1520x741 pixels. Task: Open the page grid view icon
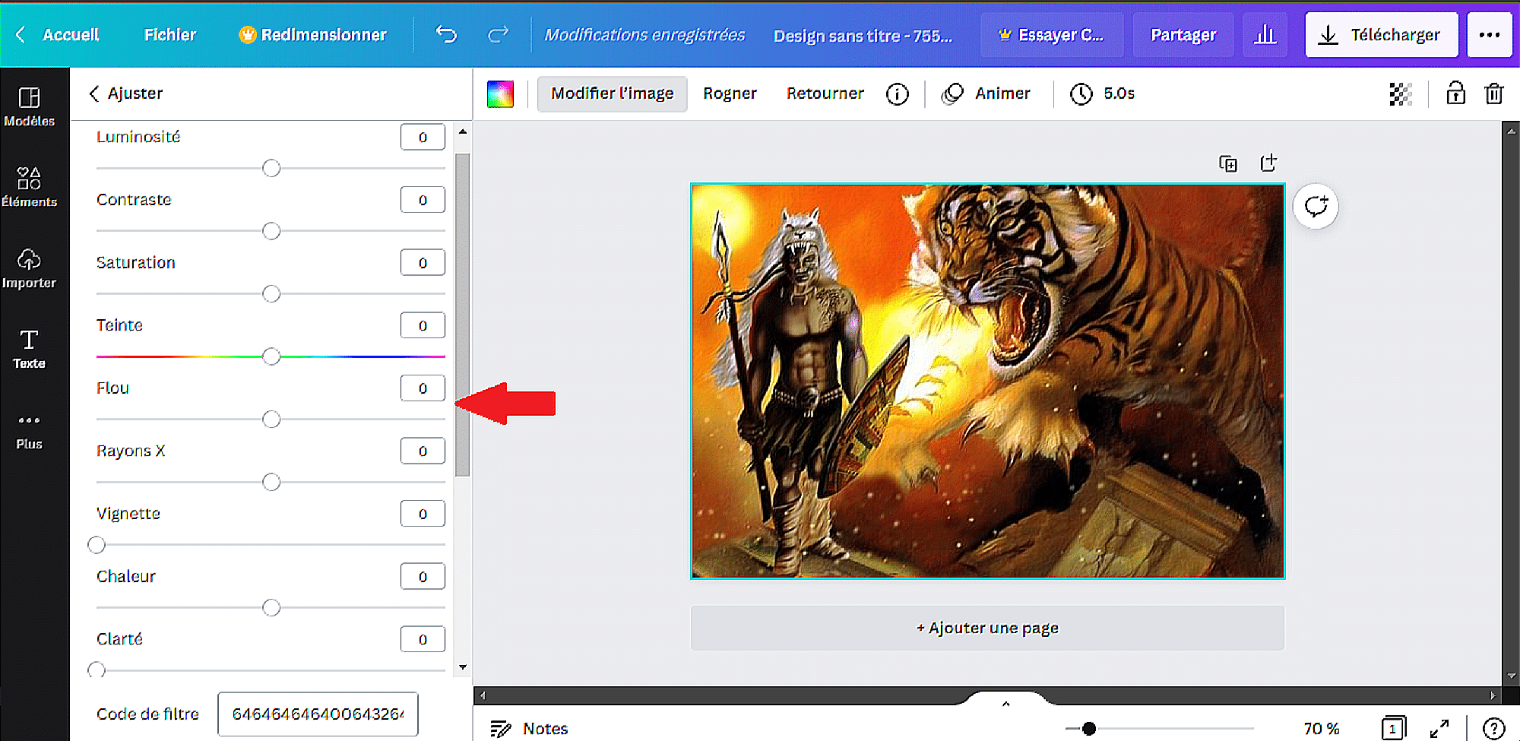[x=1393, y=728]
